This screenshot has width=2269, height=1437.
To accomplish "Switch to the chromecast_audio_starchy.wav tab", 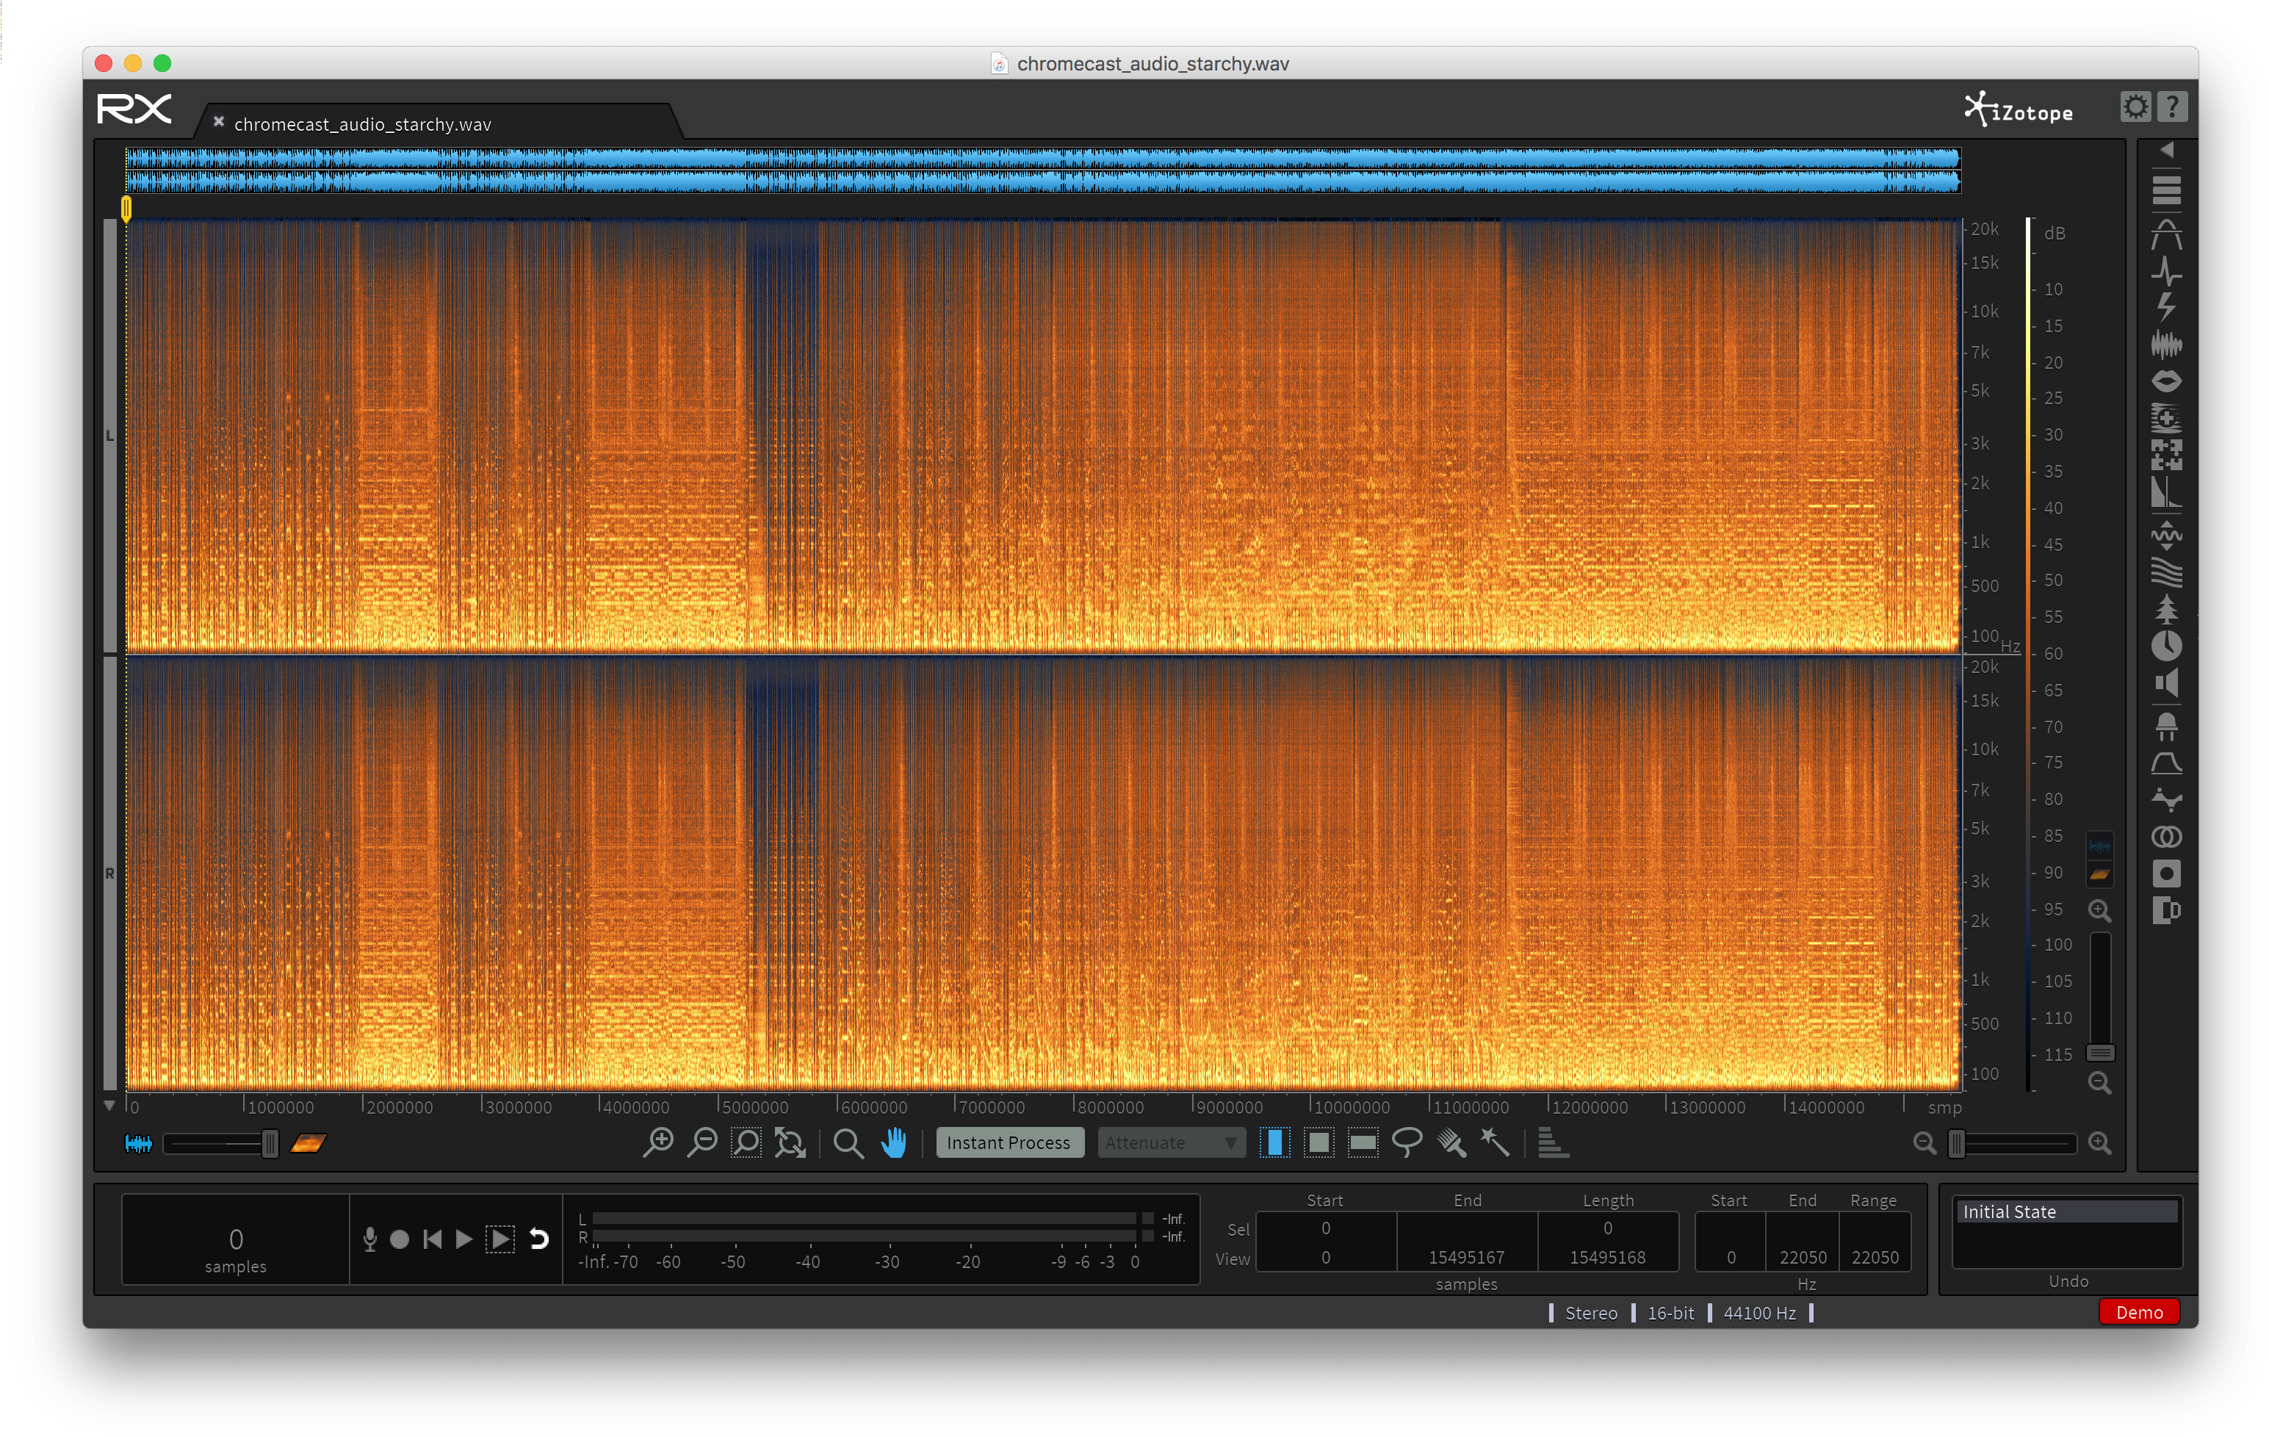I will pyautogui.click(x=363, y=124).
